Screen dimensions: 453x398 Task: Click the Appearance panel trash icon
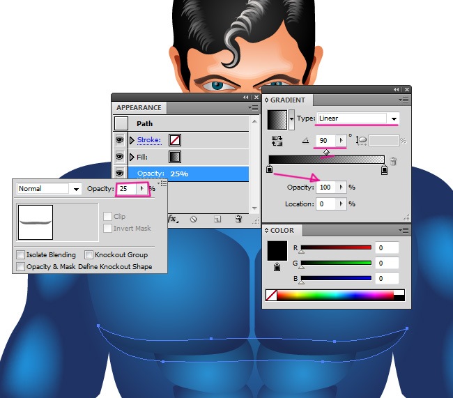(238, 219)
